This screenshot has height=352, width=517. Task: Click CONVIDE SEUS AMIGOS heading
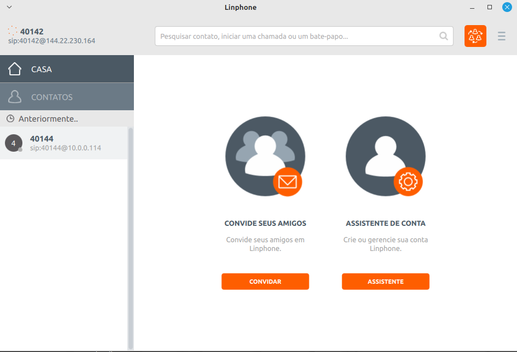(266, 223)
